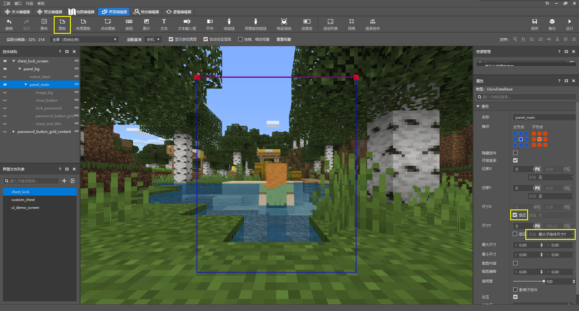This screenshot has width=579, height=311.
Task: Add a 进度条 (progress bar) control
Action: point(307,24)
